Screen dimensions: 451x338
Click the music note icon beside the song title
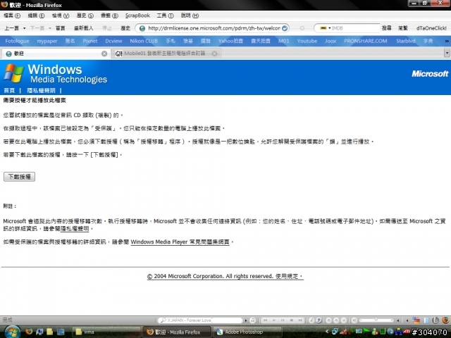tap(252, 320)
